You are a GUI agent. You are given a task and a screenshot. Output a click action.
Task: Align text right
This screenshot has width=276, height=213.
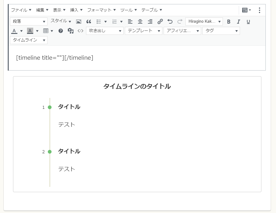pos(150,21)
